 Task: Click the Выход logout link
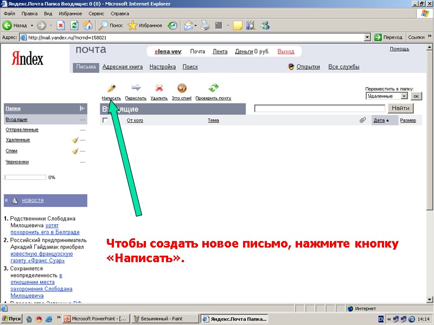(x=286, y=51)
